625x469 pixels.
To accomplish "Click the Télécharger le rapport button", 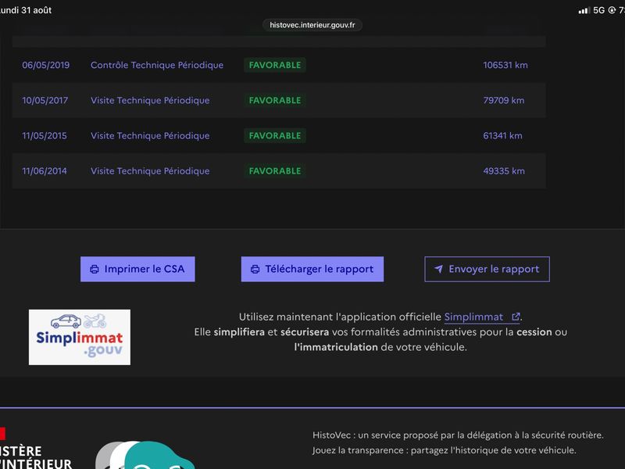I will tap(312, 269).
